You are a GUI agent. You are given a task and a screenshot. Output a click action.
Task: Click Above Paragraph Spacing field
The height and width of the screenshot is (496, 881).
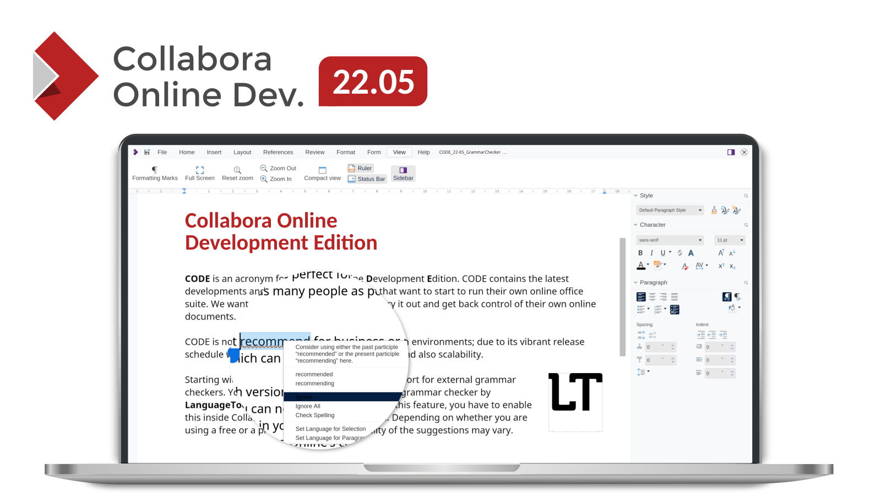[x=660, y=347]
